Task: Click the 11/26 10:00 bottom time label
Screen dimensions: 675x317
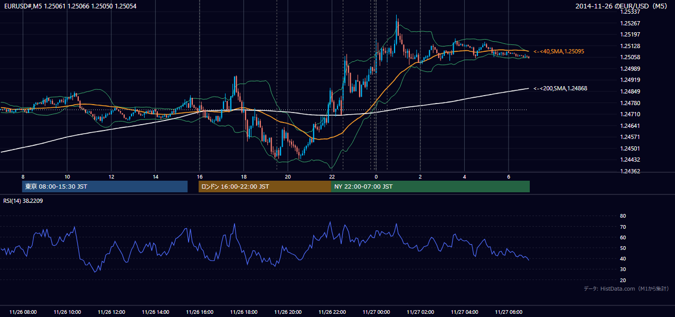Action: coord(67,312)
